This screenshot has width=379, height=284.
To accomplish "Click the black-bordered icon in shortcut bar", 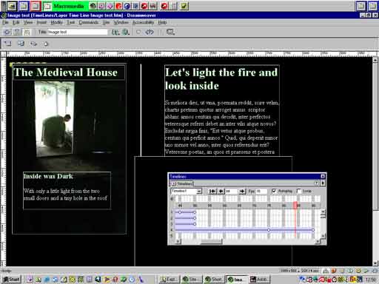I will click(12, 6).
